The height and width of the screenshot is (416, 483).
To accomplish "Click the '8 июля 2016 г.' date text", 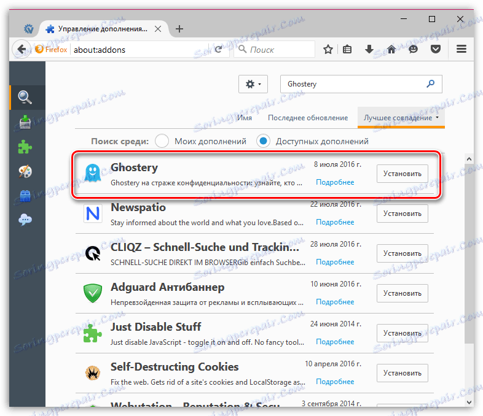I will (337, 164).
